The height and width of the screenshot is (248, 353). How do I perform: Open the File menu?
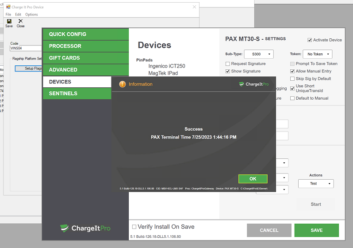(x=8, y=15)
